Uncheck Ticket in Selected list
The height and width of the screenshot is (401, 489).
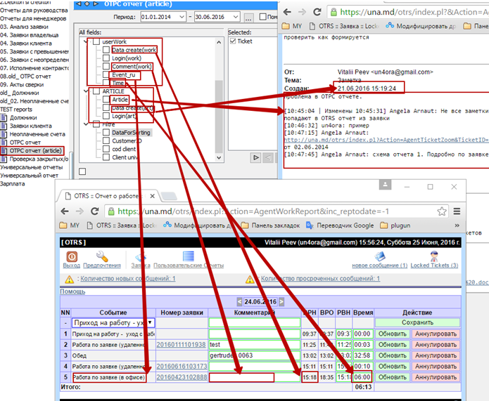pyautogui.click(x=233, y=41)
